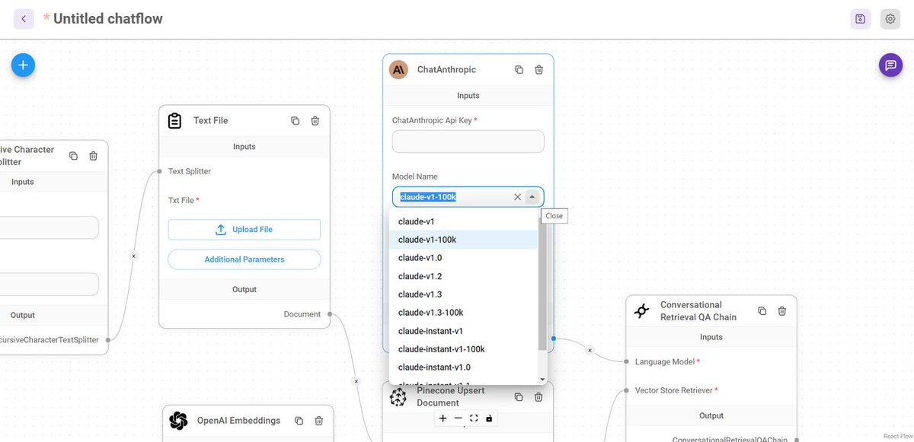Delete the Text File node
The height and width of the screenshot is (442, 914).
click(x=315, y=121)
